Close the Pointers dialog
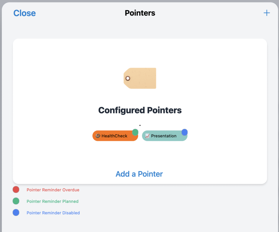279x232 pixels. click(25, 13)
